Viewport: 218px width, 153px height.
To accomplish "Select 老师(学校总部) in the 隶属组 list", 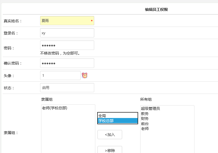I will 55,108.
